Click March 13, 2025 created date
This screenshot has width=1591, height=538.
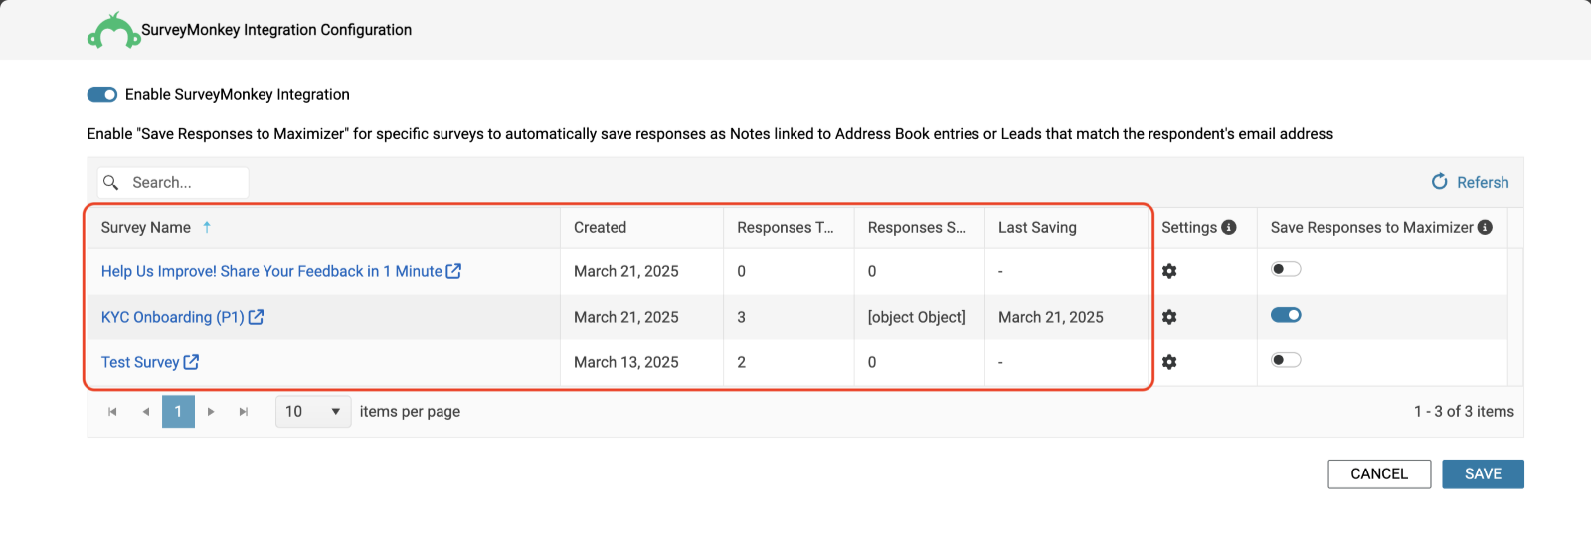click(x=626, y=362)
